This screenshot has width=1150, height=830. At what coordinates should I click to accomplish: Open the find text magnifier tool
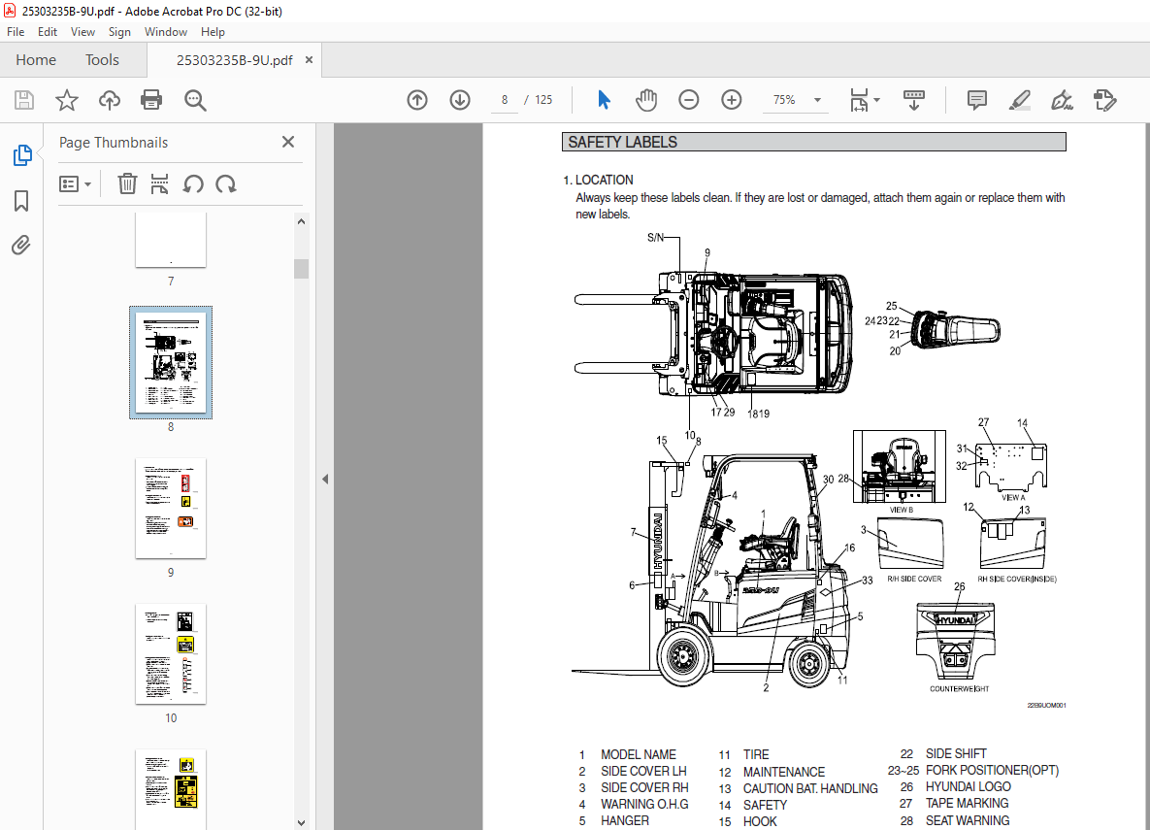tap(195, 100)
